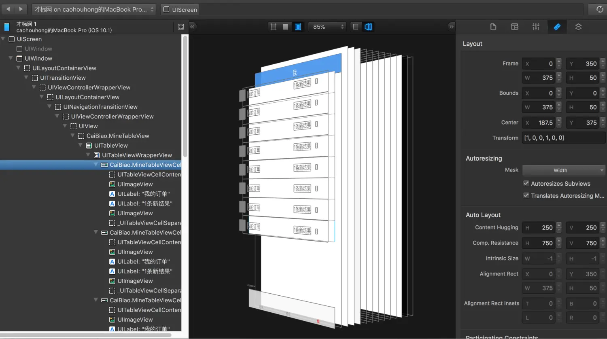Click the Bounds X stepper arrows
607x339 pixels.
pyautogui.click(x=559, y=93)
